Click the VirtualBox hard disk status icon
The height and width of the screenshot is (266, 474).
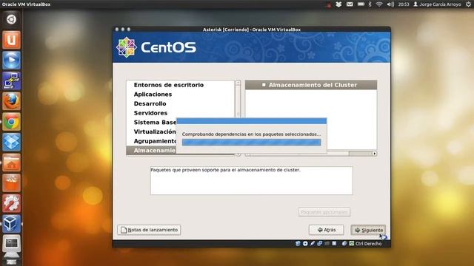[x=298, y=243]
